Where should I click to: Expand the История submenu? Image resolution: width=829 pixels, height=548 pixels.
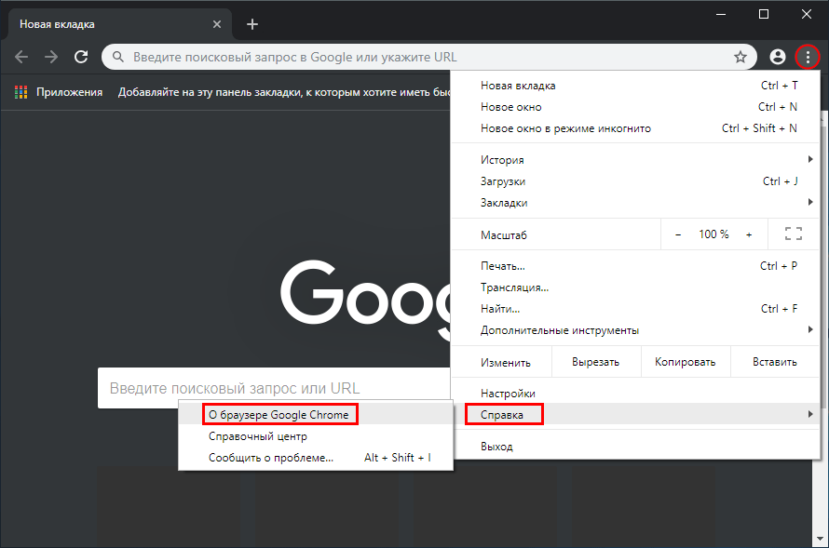[501, 159]
